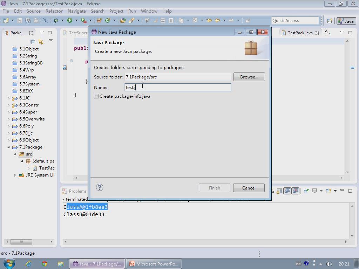Open the Source menu
Viewport: 359px width, 269px height.
point(33,11)
